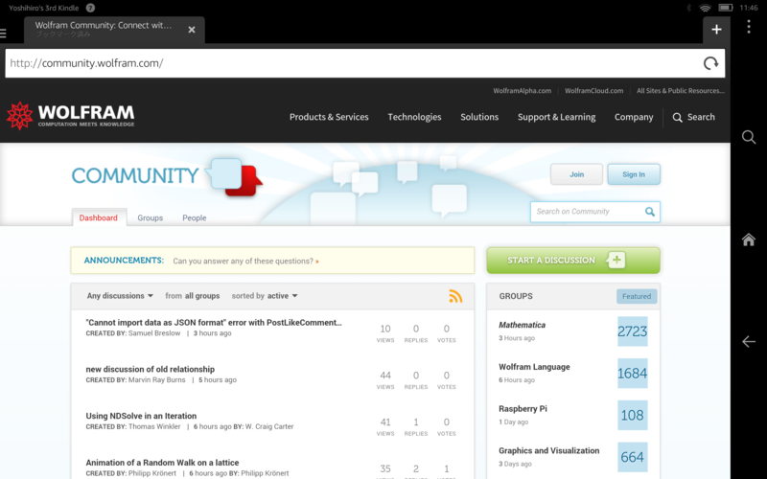This screenshot has height=479, width=767.
Task: Switch to the People tab
Action: 195,218
